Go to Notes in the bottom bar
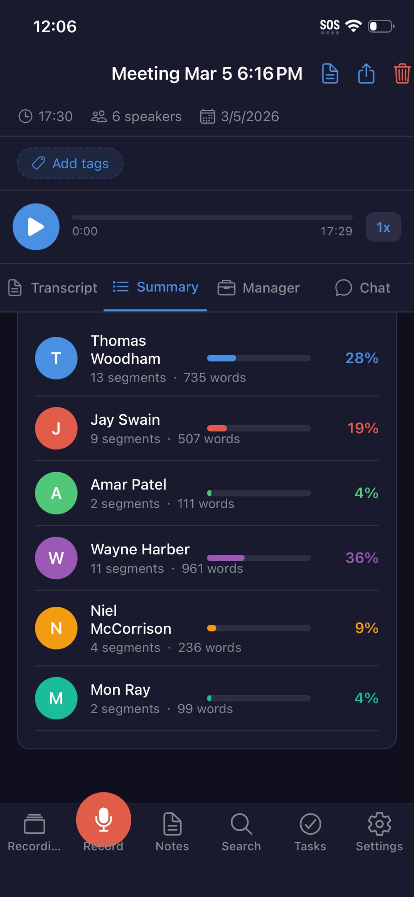 [172, 832]
